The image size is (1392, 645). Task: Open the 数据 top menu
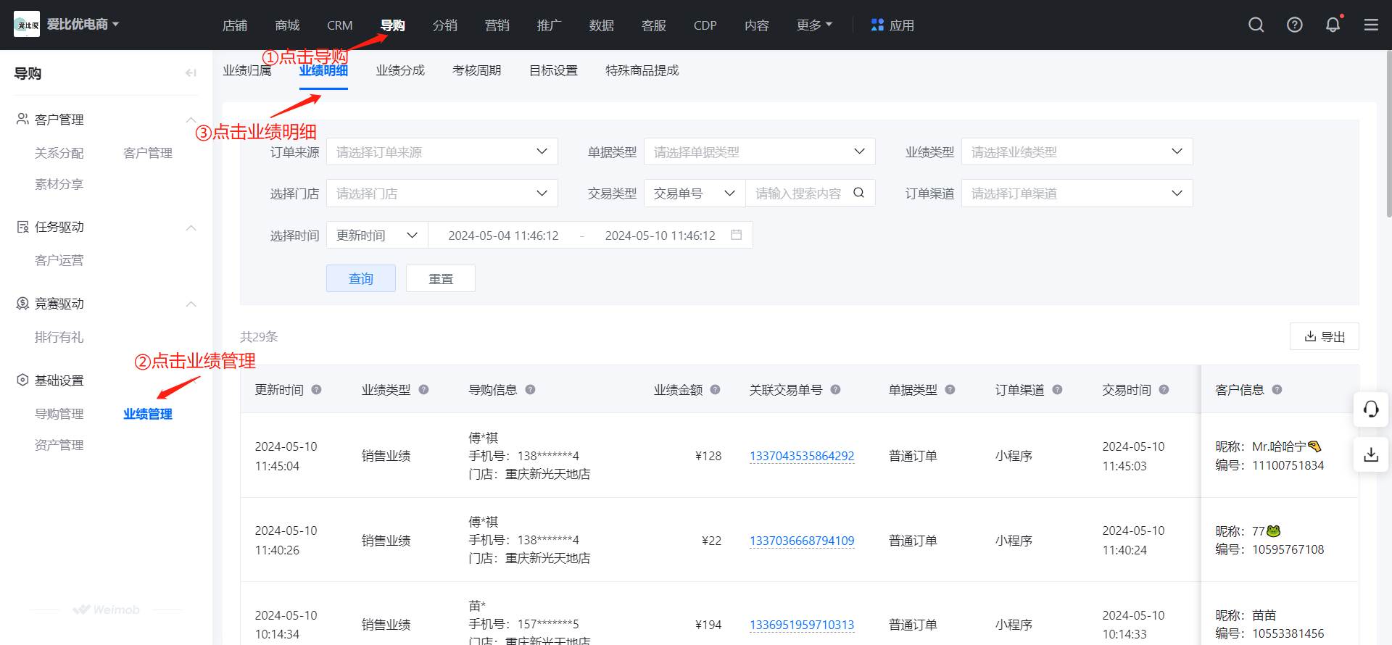(601, 25)
